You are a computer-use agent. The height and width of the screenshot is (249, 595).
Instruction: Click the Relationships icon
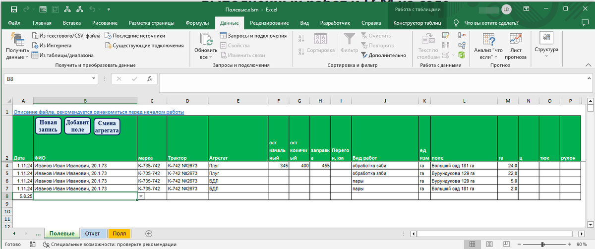pos(462,46)
